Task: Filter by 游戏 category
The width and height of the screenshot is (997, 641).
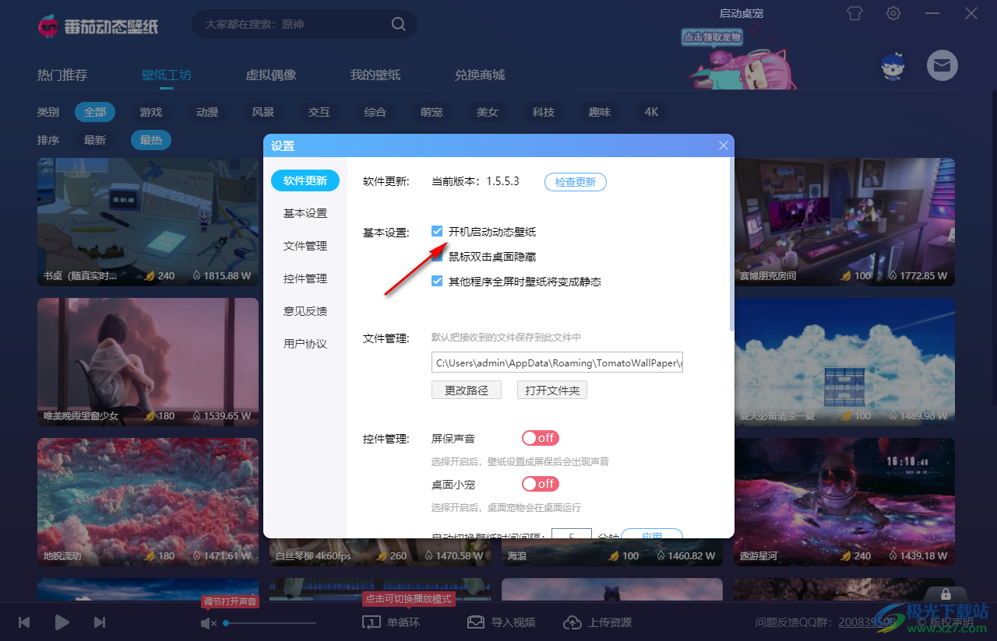Action: [151, 112]
